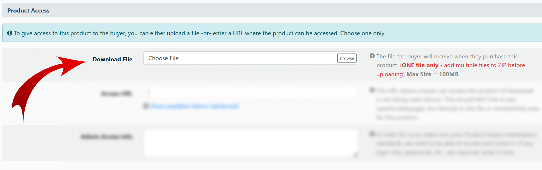Click the red "ONE file only" warning text

420,65
